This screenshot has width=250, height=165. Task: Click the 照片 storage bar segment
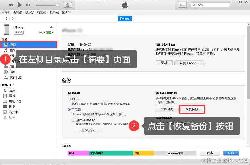pos(78,153)
